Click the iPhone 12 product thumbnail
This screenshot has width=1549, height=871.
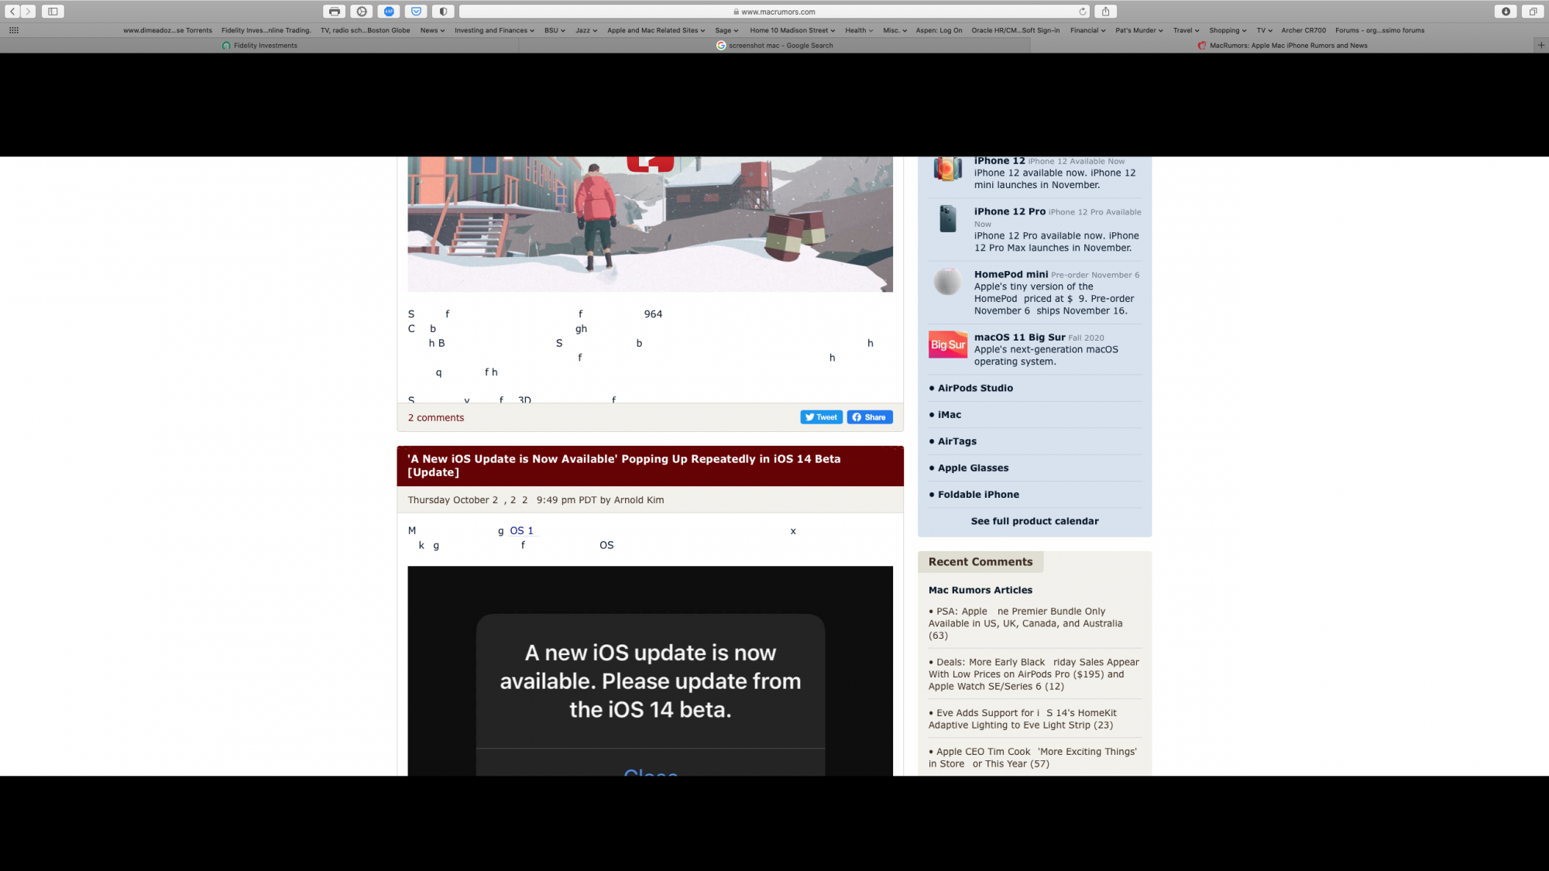pos(947,168)
